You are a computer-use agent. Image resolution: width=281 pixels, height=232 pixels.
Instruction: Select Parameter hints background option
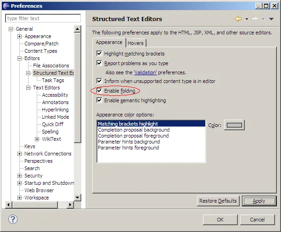[151, 142]
